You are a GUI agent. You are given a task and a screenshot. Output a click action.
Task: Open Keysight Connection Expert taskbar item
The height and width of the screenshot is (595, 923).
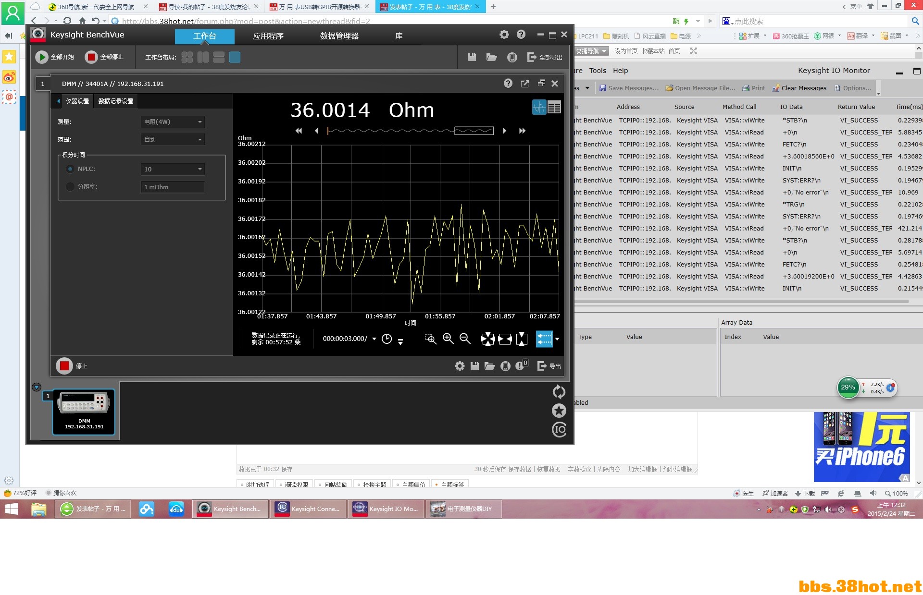click(x=309, y=509)
